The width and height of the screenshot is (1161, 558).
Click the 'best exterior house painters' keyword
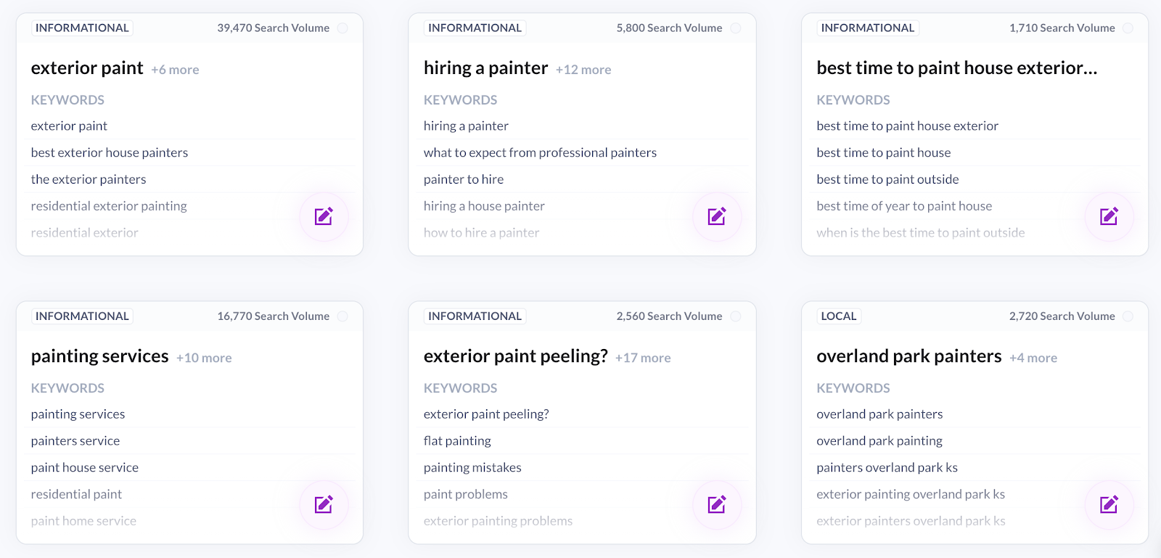click(x=110, y=152)
